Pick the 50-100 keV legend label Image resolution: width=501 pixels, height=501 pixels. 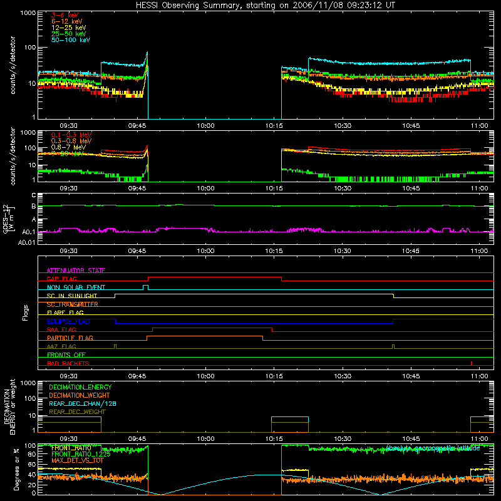coord(71,40)
